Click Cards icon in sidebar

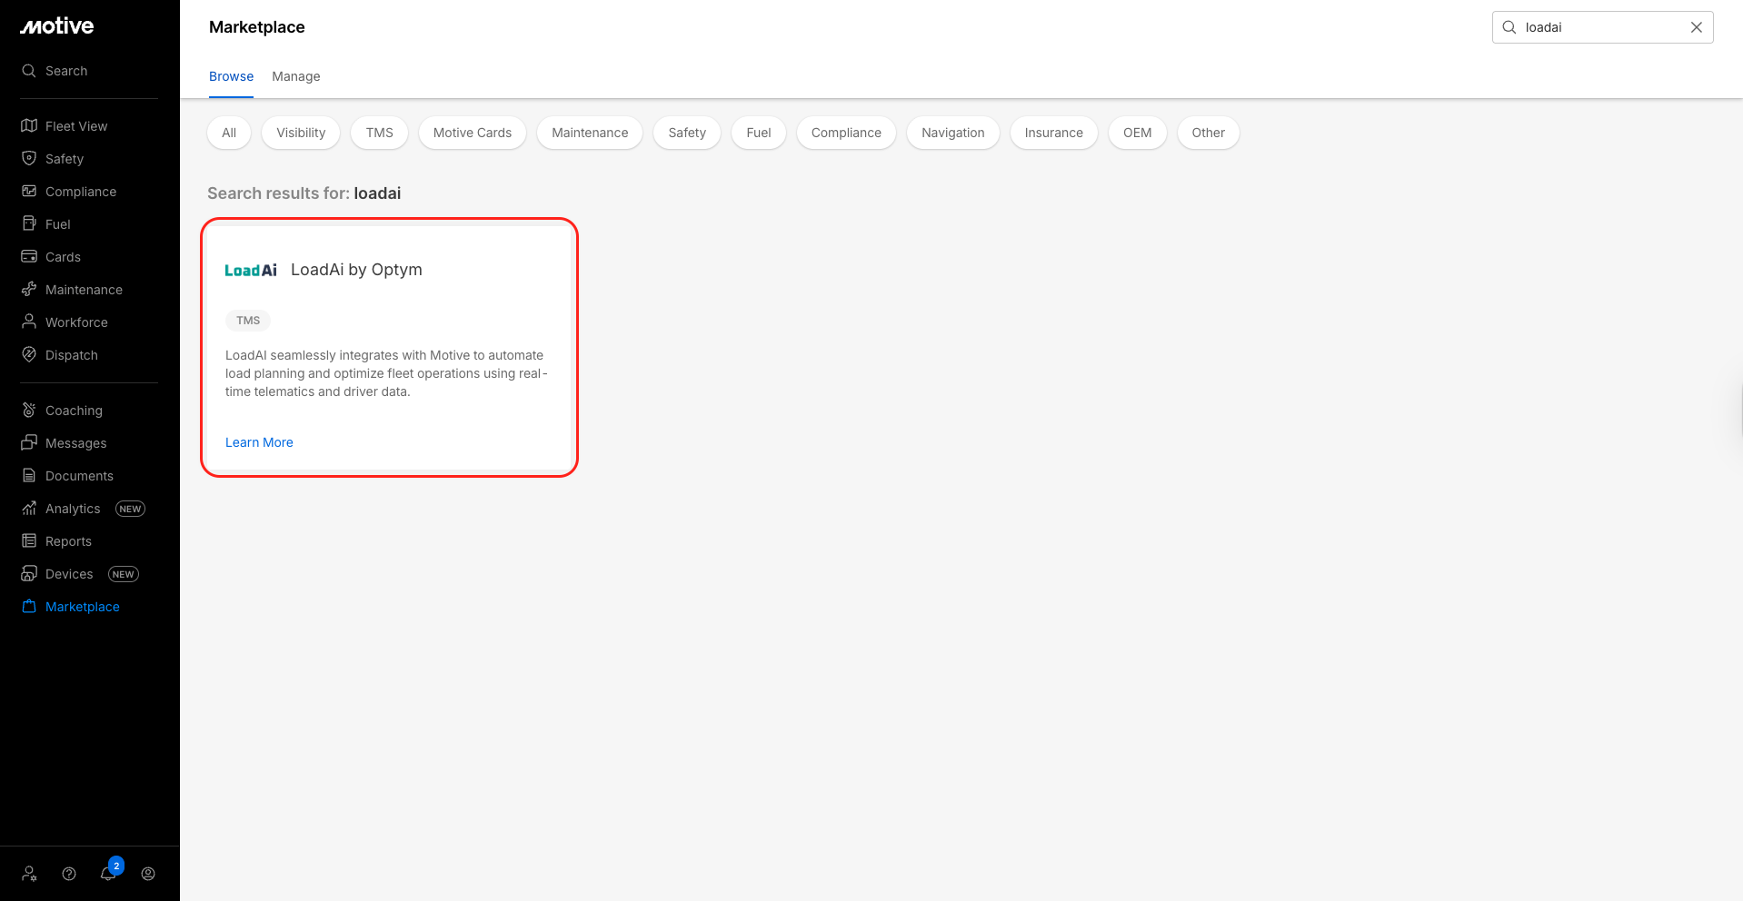click(x=29, y=257)
